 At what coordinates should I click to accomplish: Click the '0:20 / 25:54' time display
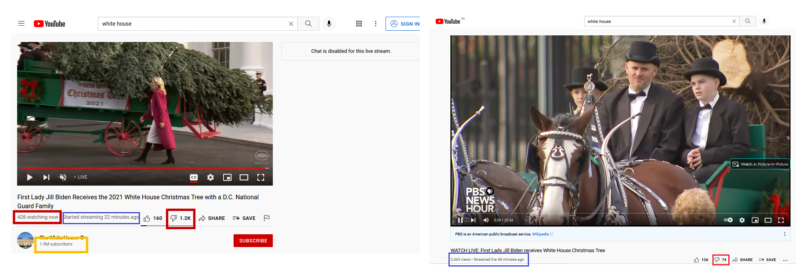click(x=503, y=220)
